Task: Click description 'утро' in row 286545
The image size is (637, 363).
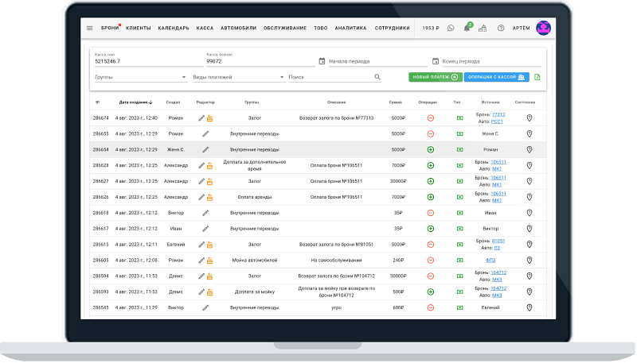Action: pos(336,307)
